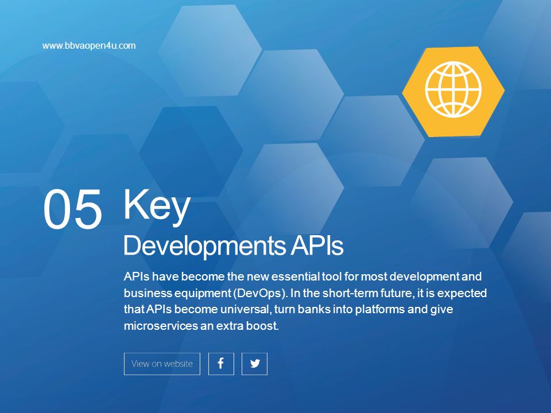Follow the www.bbvaopen4u.com link
Screen dimensions: 551x413
[89, 46]
